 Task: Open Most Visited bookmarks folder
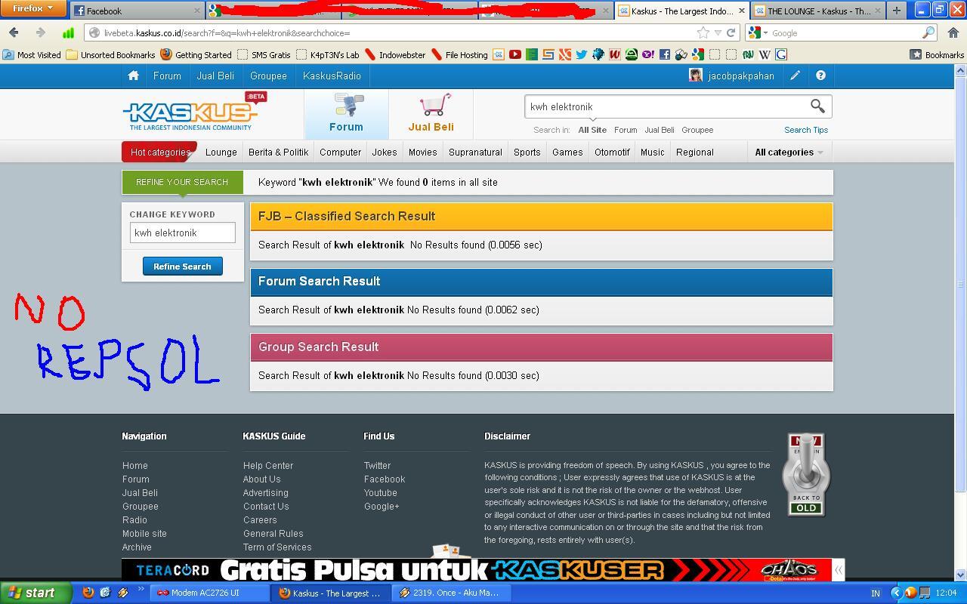(32, 54)
